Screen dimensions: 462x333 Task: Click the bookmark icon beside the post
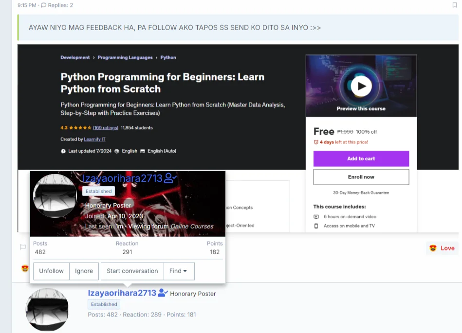click(x=454, y=5)
